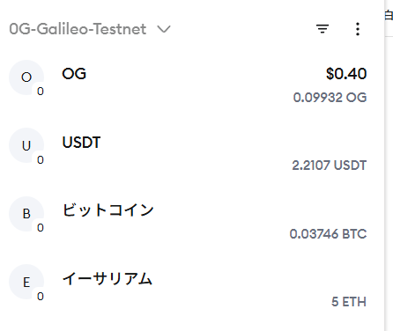393x331 pixels.
Task: Select the ビットコイン token entry
Action: tap(188, 222)
